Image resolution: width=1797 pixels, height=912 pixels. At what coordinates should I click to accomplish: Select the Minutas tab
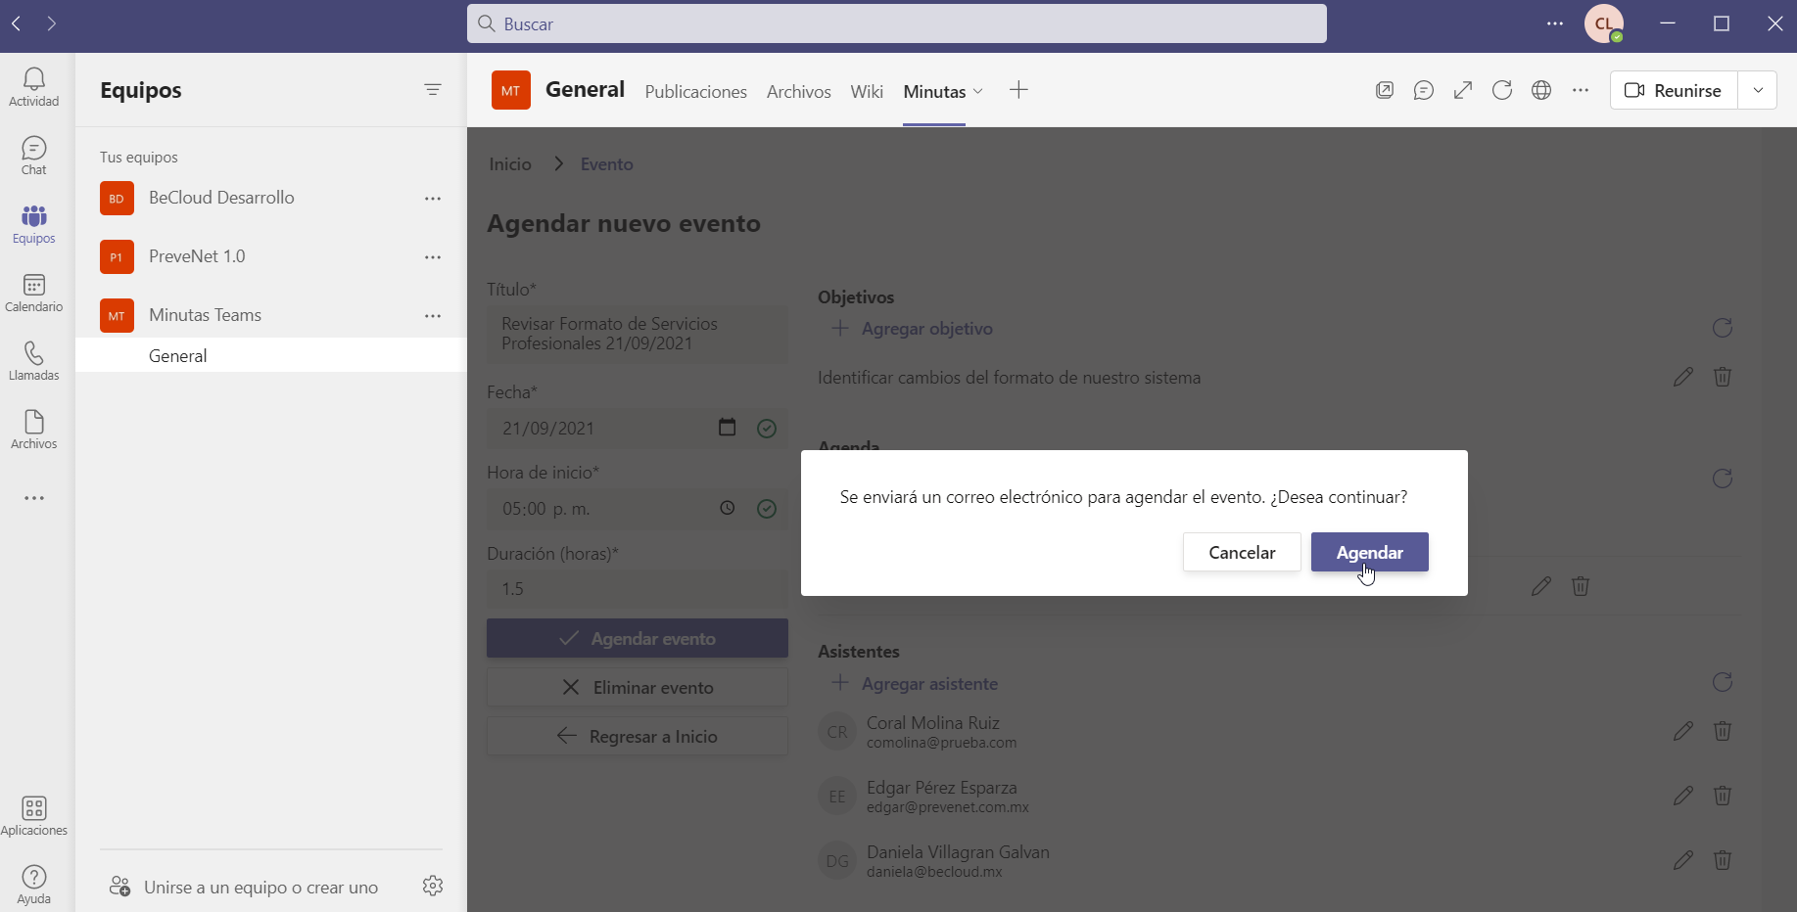point(934,91)
